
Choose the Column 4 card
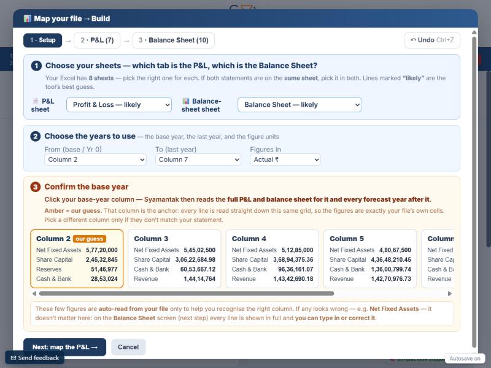tap(273, 259)
